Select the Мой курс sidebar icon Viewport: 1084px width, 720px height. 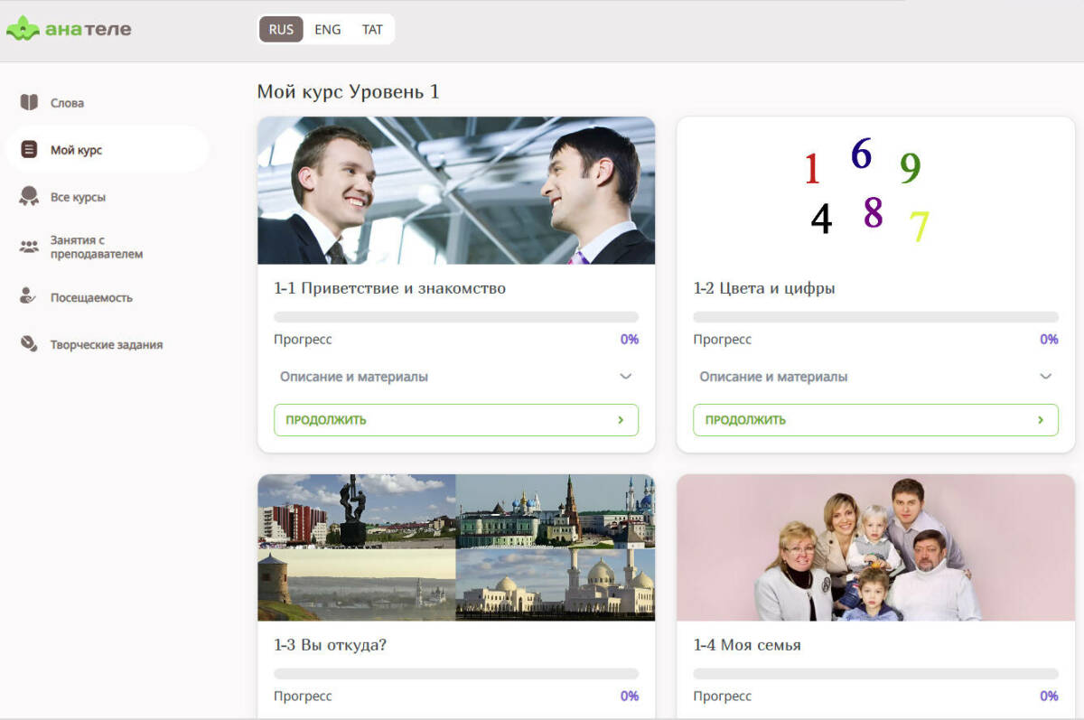point(29,149)
